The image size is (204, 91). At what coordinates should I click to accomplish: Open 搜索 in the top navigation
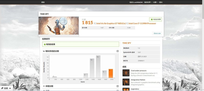pos(43,2)
